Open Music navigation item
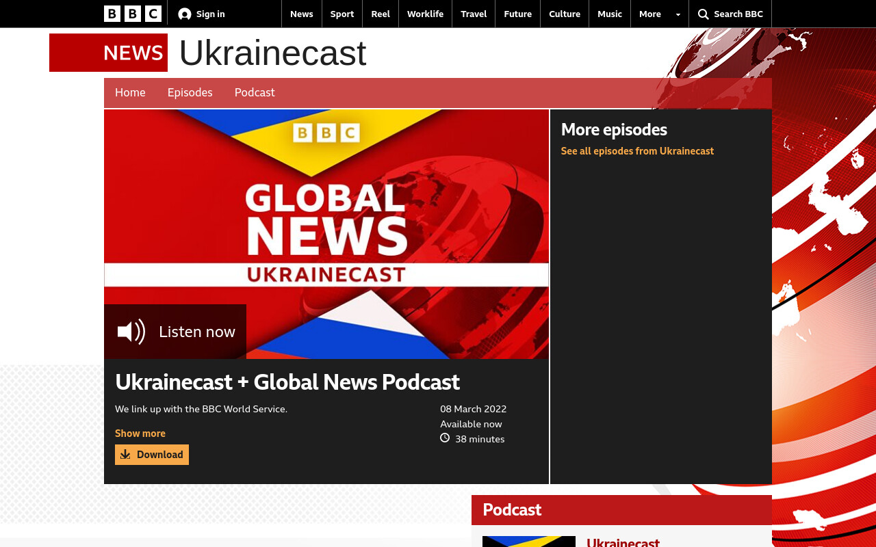 pyautogui.click(x=610, y=14)
